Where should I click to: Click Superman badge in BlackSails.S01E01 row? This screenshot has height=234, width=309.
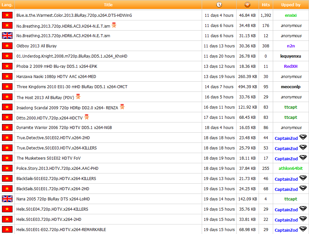[303, 188]
